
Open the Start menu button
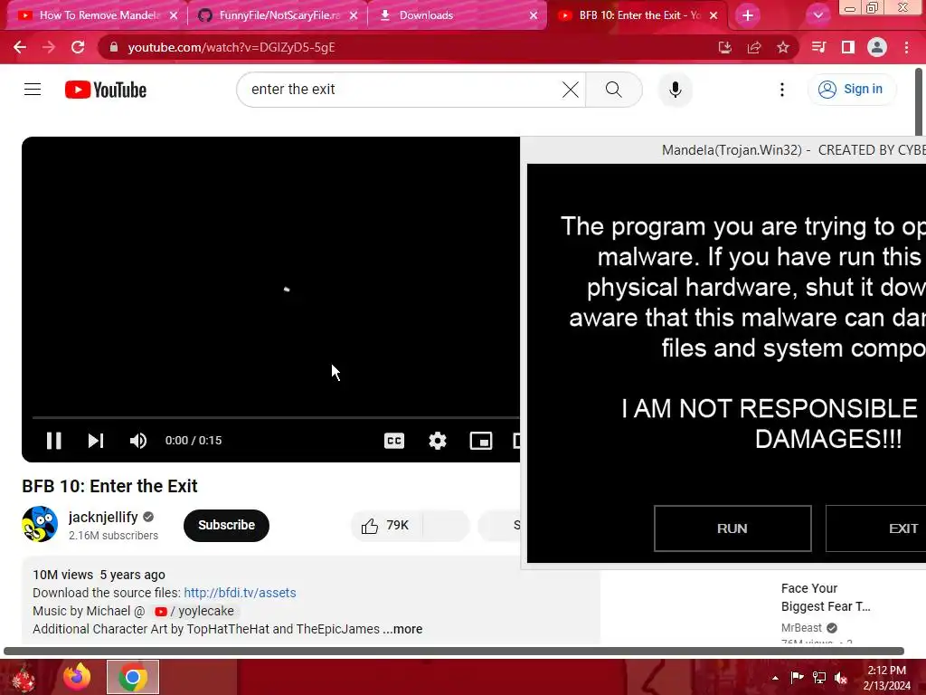pos(24,677)
